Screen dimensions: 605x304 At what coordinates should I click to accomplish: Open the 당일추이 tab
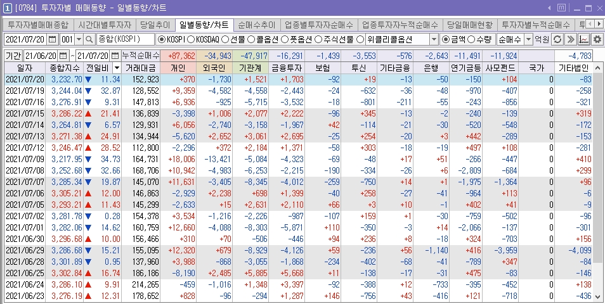pos(155,25)
